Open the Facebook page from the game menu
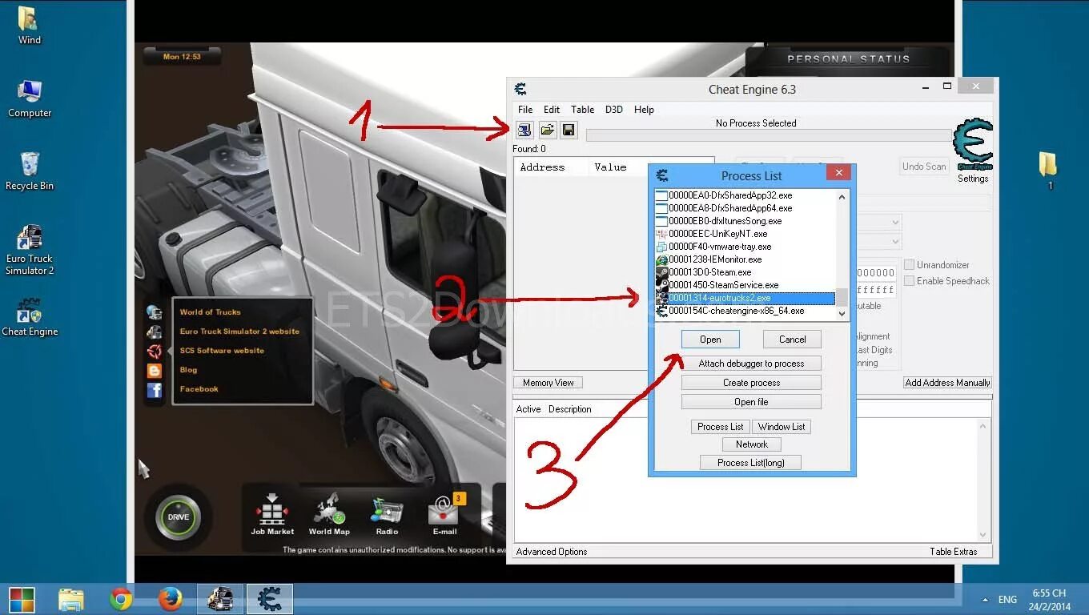 pyautogui.click(x=198, y=388)
